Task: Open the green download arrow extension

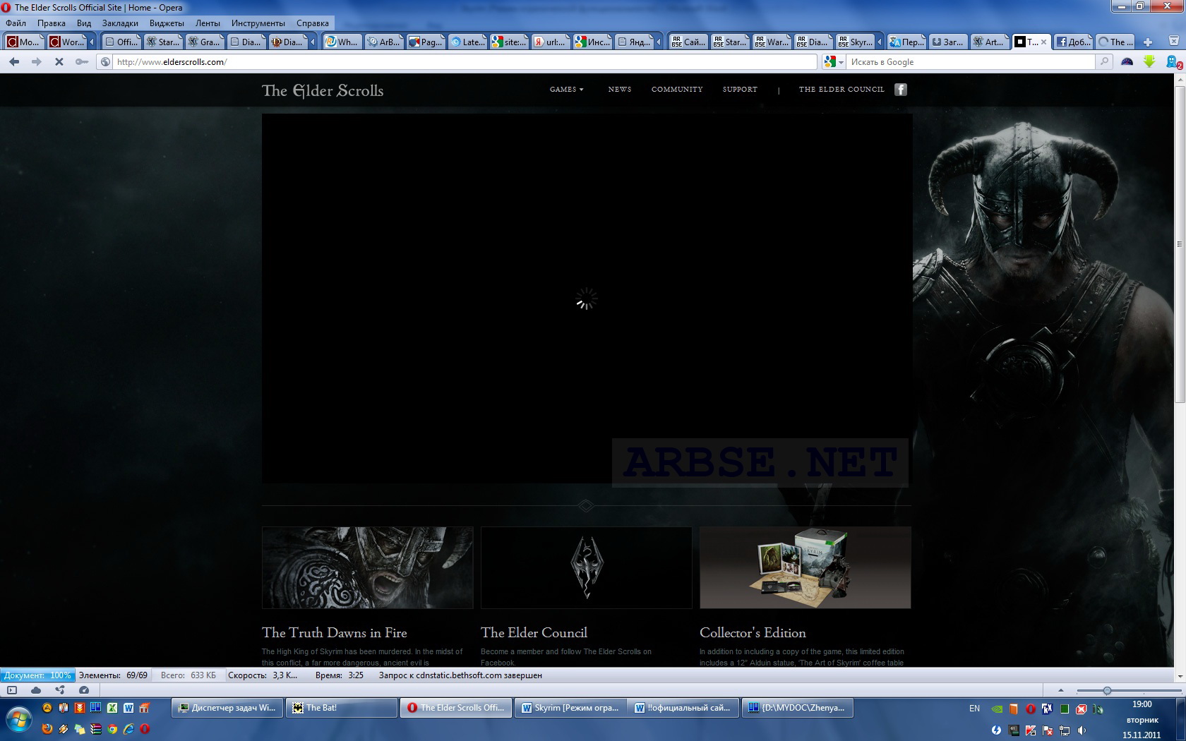Action: [1150, 62]
